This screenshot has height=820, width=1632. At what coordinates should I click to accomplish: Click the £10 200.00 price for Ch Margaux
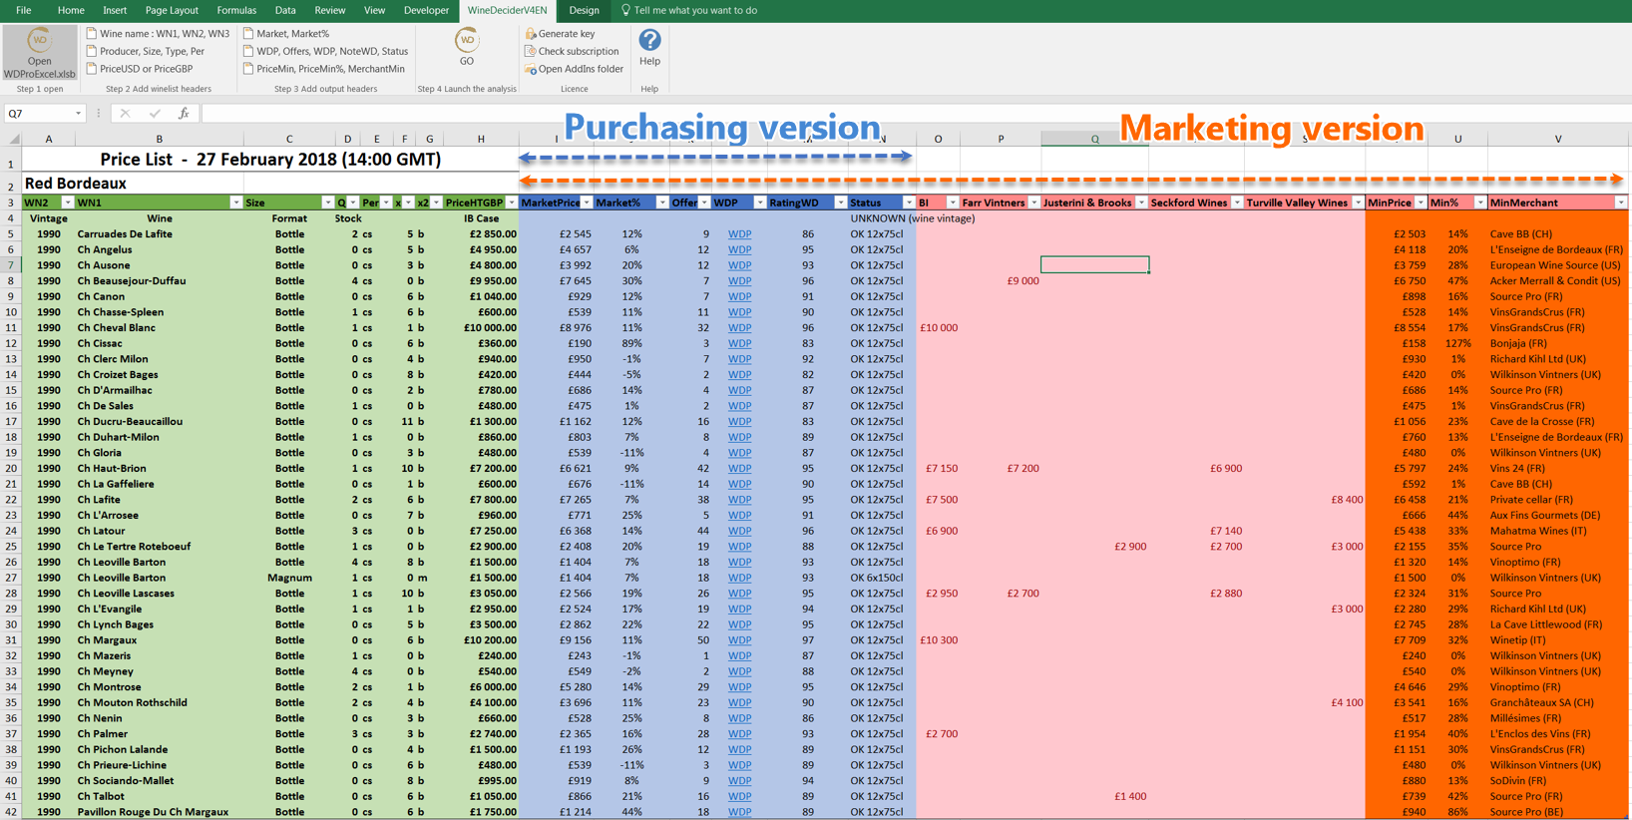point(482,640)
